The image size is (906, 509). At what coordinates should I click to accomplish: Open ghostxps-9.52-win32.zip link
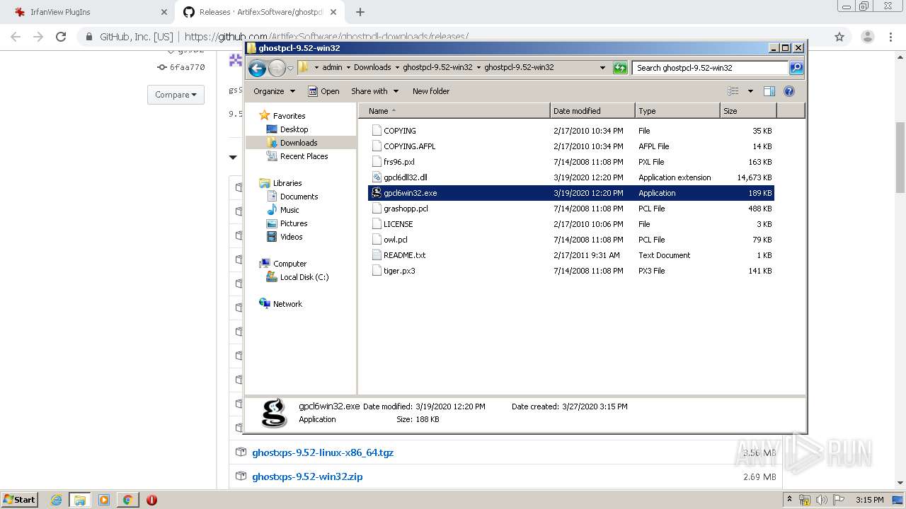point(307,476)
